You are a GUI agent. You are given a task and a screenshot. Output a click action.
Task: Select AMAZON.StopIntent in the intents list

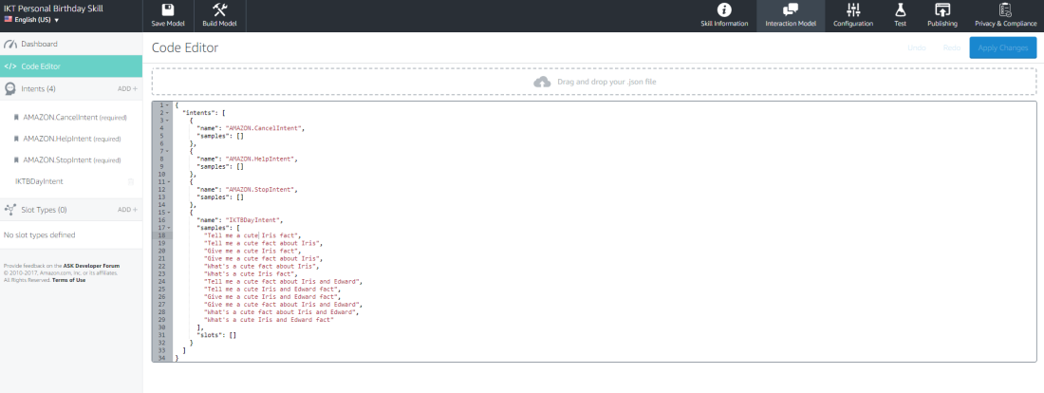71,159
